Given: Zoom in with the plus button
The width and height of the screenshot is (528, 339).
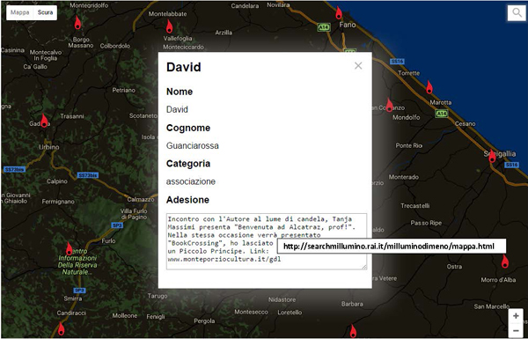Looking at the screenshot, I should (516, 316).
